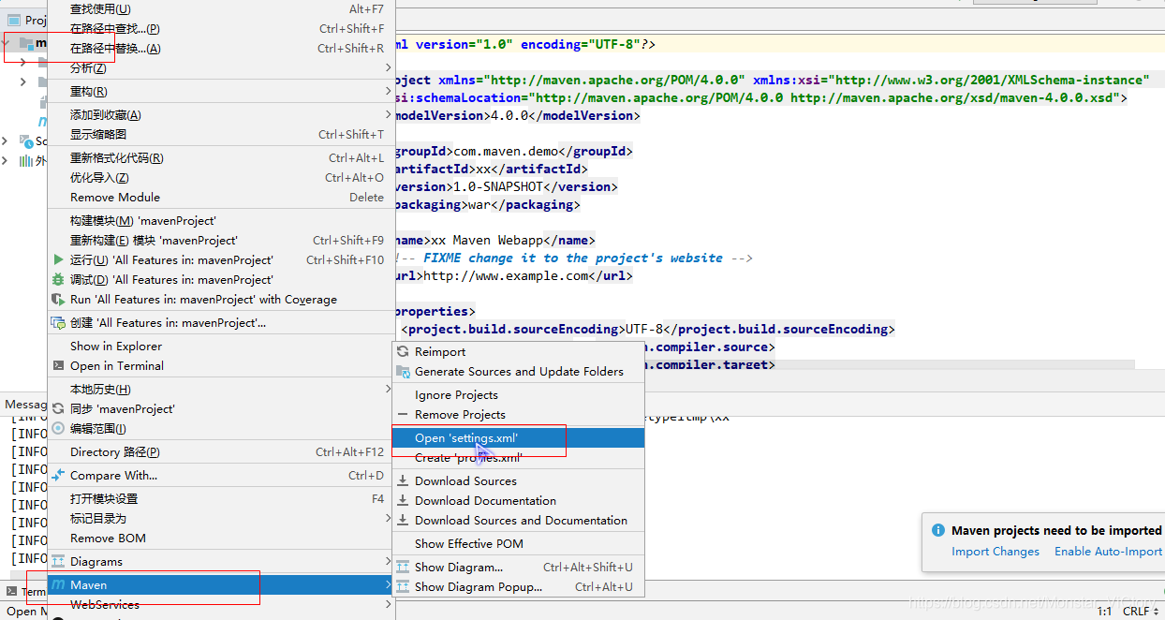
Task: Click the green run arrow for 'All Features in: mavenProject'
Action: click(58, 259)
